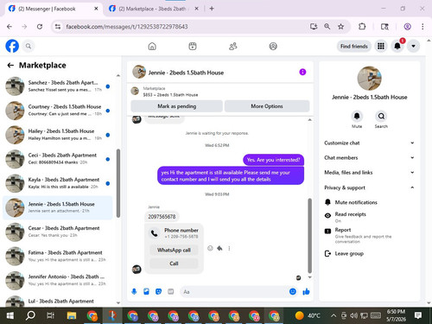Bookmark this page star icon
The image size is (432, 324).
point(341,27)
